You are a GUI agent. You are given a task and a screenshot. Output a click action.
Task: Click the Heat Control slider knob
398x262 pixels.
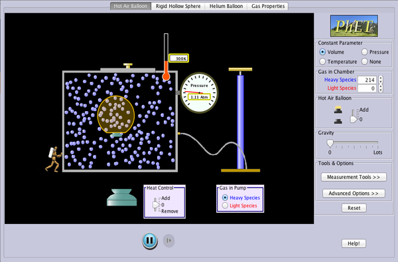156,205
